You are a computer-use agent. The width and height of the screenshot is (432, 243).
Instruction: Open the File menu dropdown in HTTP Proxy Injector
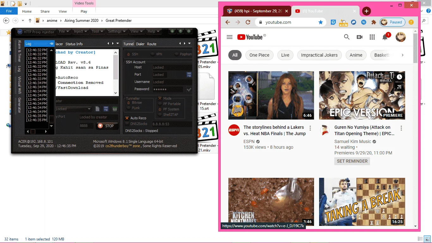tap(64, 31)
